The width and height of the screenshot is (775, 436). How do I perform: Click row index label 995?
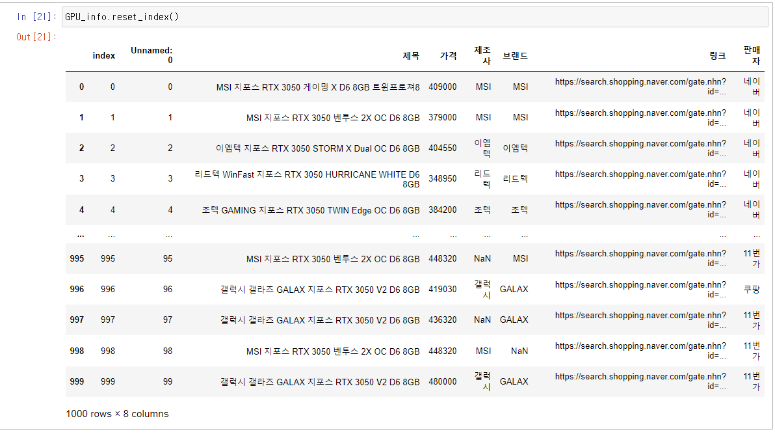[77, 259]
